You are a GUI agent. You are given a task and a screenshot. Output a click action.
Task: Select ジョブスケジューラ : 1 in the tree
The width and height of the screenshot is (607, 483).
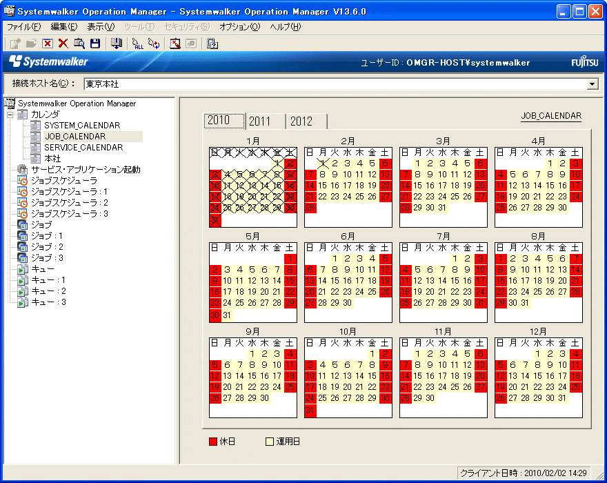point(69,192)
